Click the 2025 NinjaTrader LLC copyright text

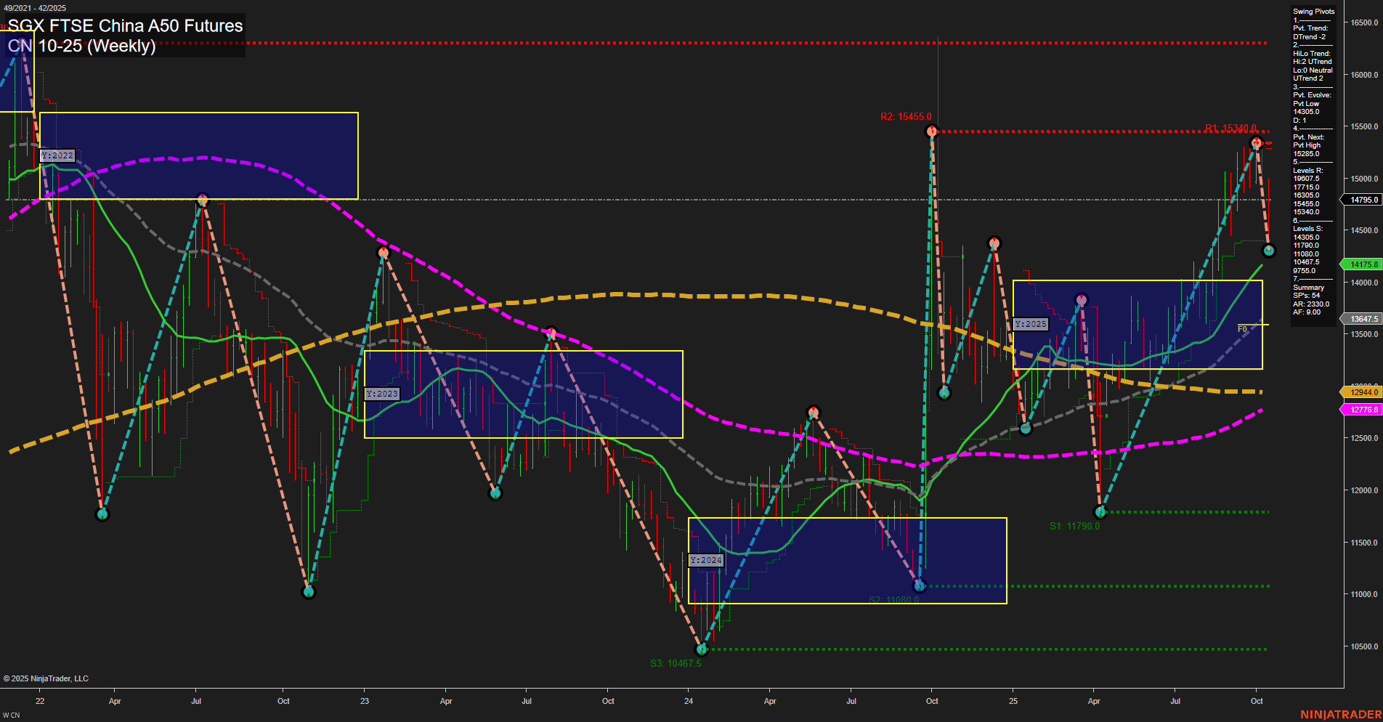pyautogui.click(x=47, y=678)
